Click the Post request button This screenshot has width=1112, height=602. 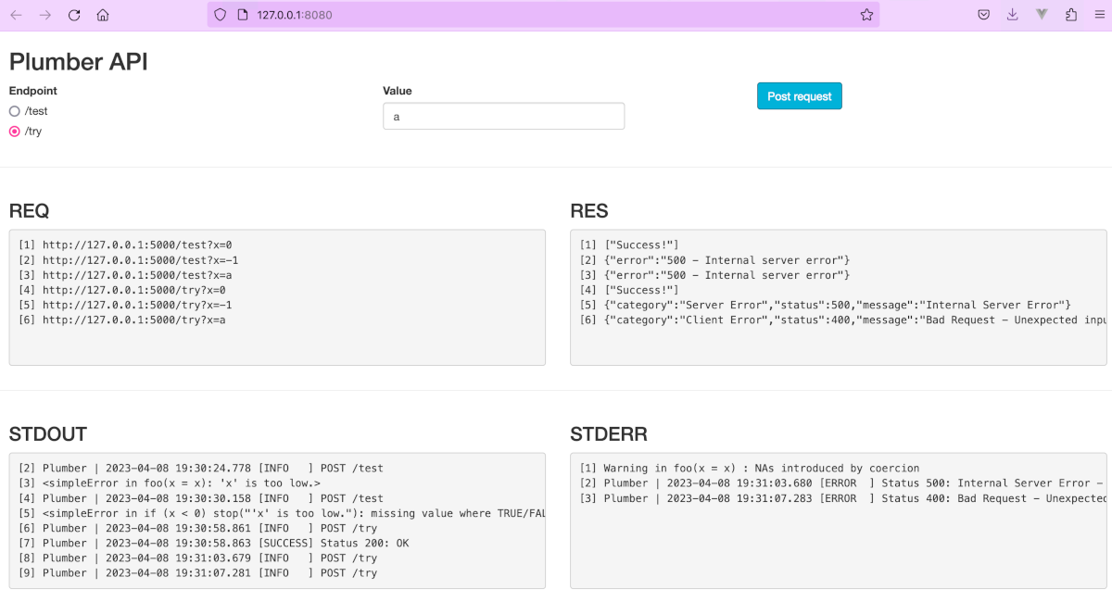pyautogui.click(x=800, y=96)
